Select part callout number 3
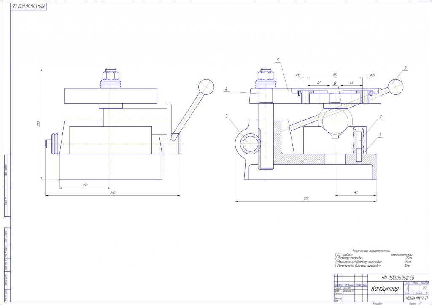 point(227,116)
